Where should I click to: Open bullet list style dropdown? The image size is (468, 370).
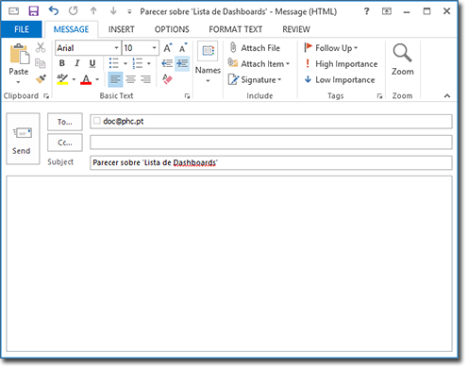pyautogui.click(x=125, y=63)
